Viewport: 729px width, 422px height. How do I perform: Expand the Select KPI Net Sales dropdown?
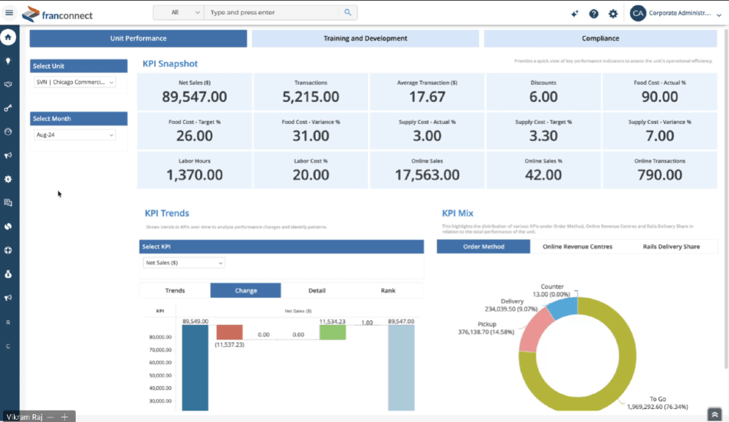tap(183, 263)
